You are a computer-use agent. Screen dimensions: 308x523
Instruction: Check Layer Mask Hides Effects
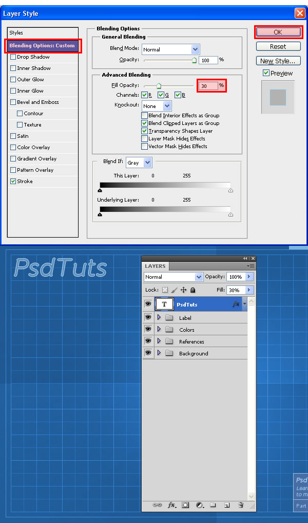pyautogui.click(x=145, y=138)
